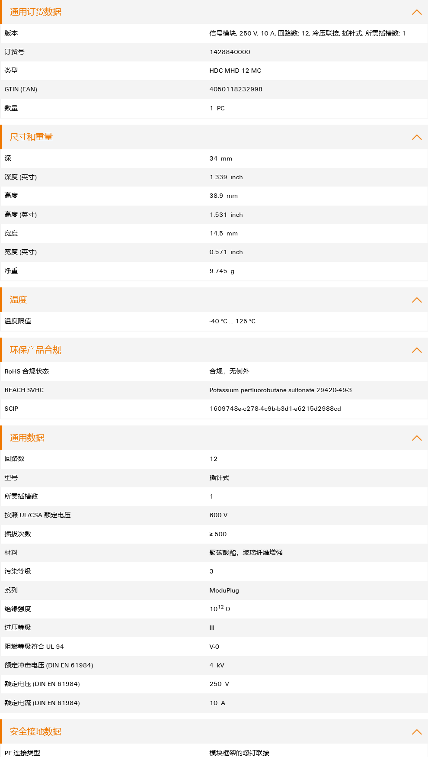Click the 尺寸和重量 section heading
428x757 pixels.
click(x=31, y=137)
